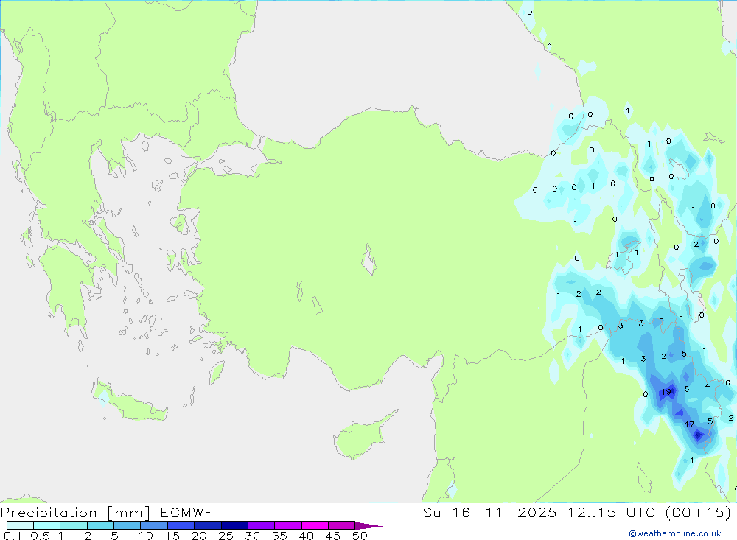Click the 20 to 25 mm legend swatch

point(207,525)
